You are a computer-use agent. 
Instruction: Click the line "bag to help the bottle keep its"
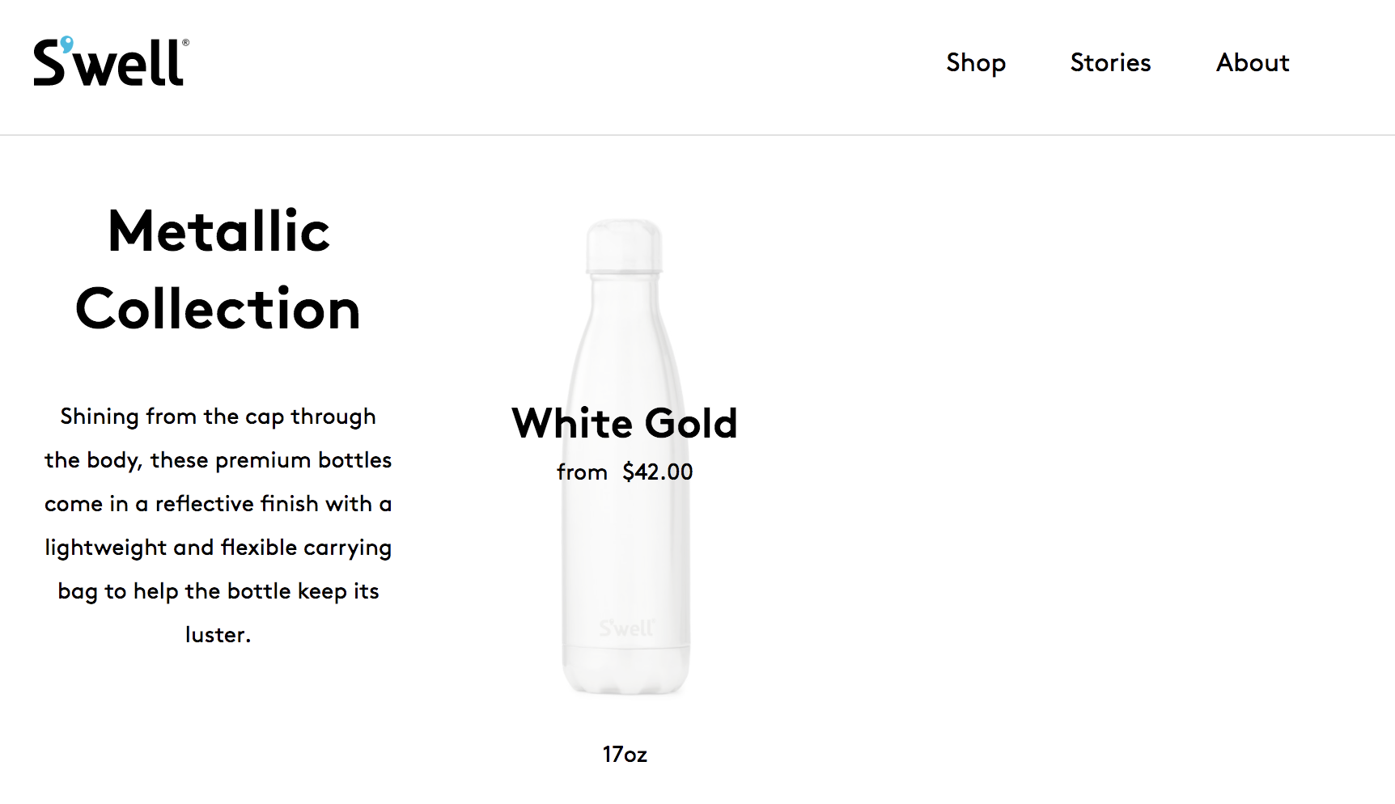click(x=218, y=591)
